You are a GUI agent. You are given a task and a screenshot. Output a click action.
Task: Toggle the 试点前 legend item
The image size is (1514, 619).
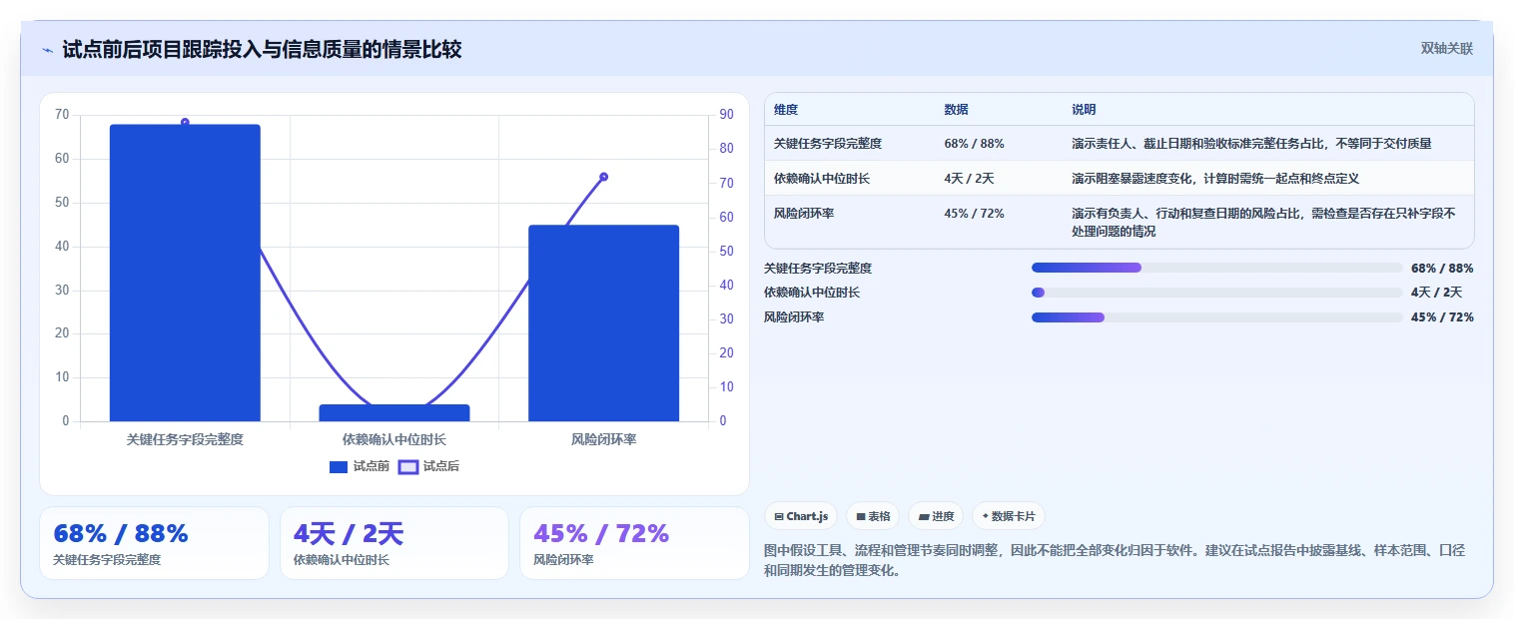pos(360,466)
